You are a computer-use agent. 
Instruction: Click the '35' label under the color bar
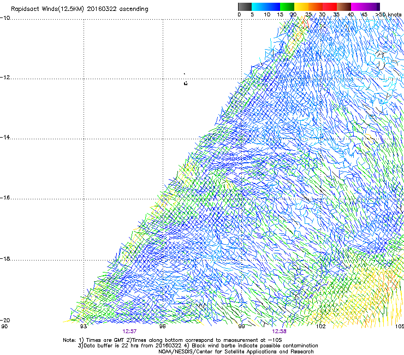[336, 15]
